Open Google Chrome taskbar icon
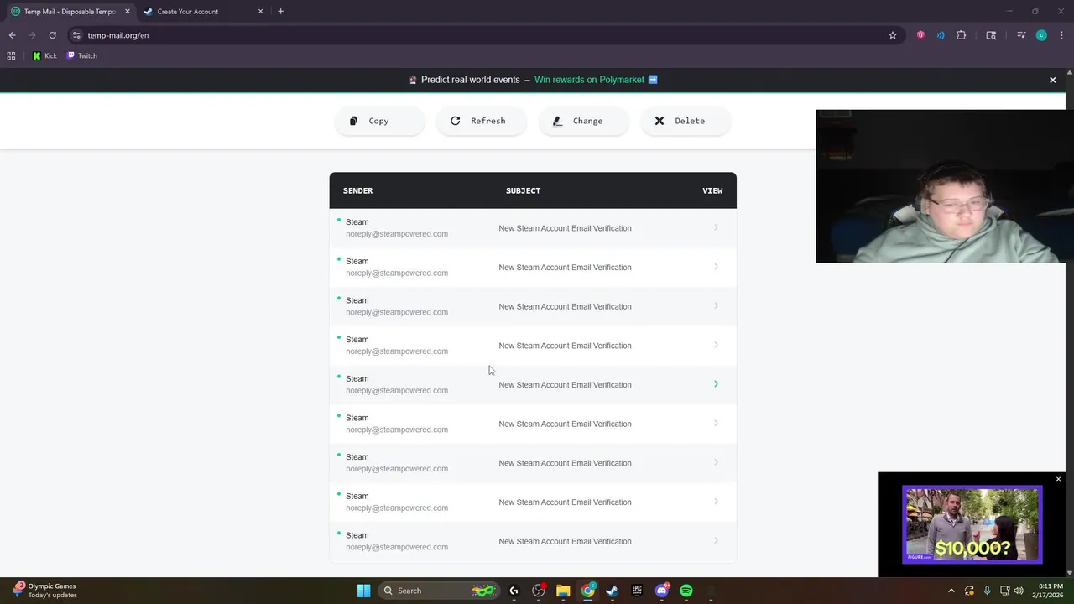 pos(588,591)
